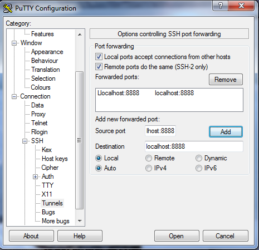Select the Tunnels category
Screen dimensions: 259x250
[x=52, y=203]
